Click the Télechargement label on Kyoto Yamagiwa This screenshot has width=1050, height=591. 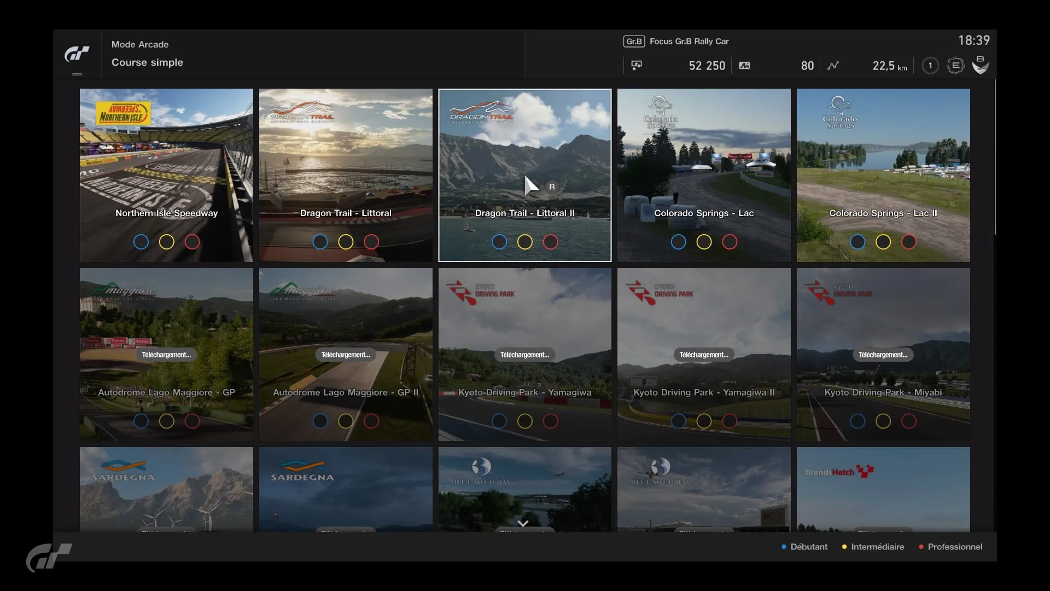click(x=524, y=355)
